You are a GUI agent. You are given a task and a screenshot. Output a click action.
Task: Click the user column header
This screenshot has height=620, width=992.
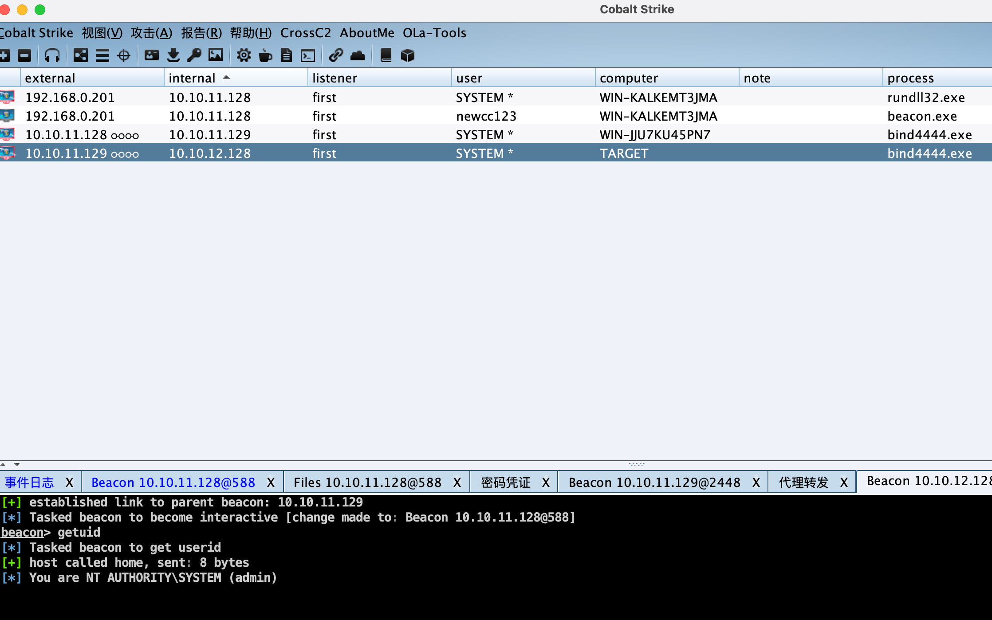[469, 78]
